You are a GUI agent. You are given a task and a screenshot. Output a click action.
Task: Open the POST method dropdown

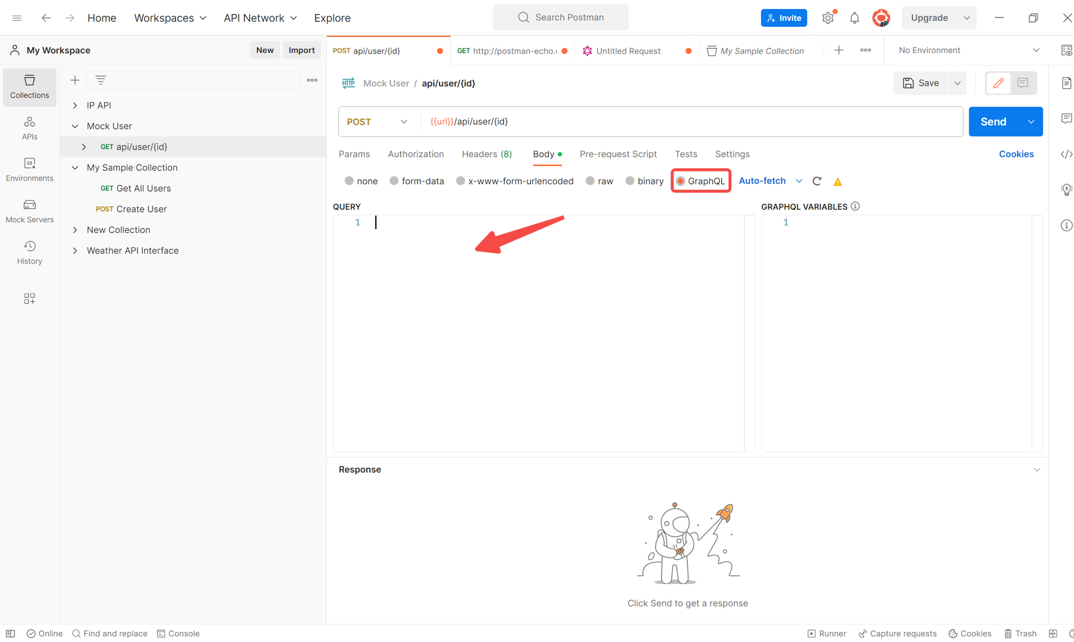378,122
